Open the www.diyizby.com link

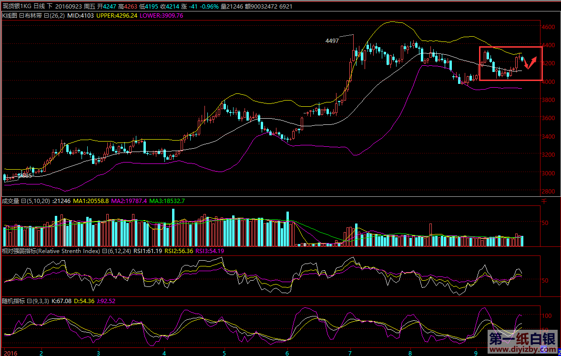coord(522,350)
